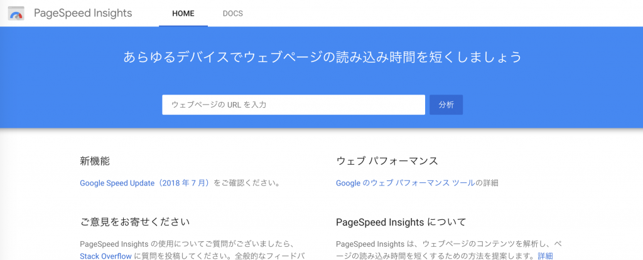
Task: Click the PageSpeed Insights について heading
Action: tap(401, 222)
